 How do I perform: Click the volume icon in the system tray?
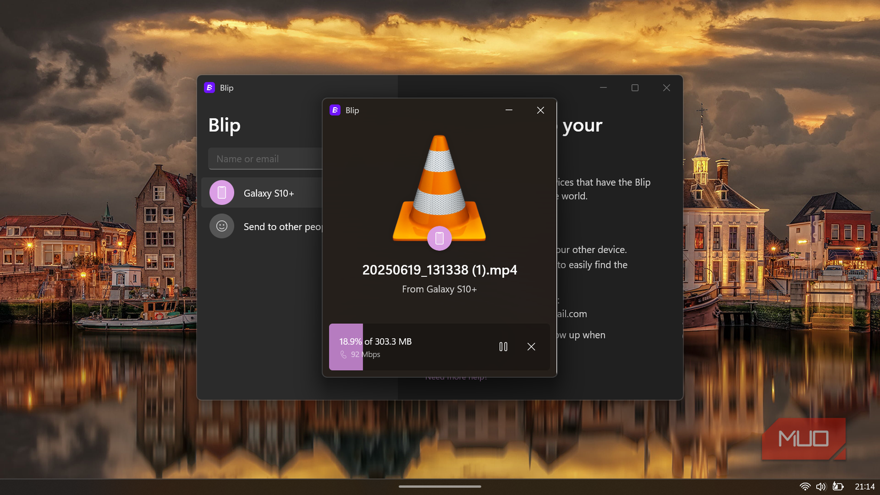pos(821,486)
